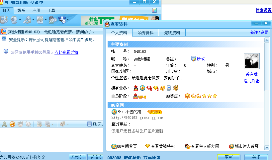Open the screen capture dropdown arrow
Image resolution: width=272 pixels, height=160 pixels.
click(52, 124)
